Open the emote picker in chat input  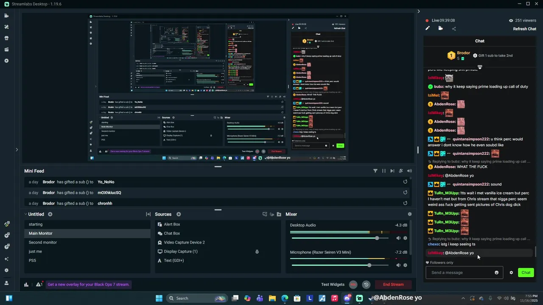[497, 272]
